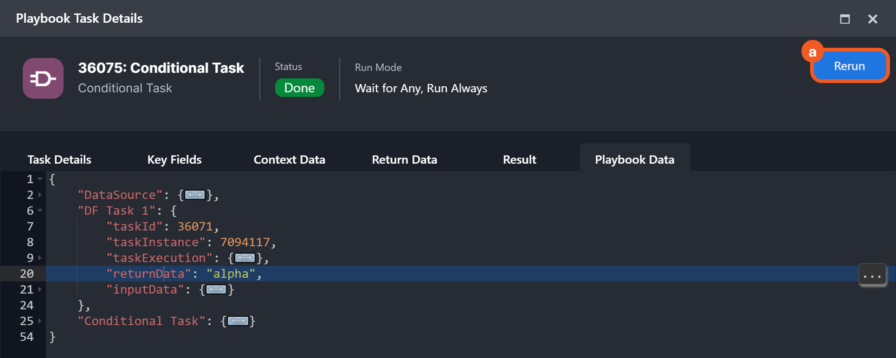This screenshot has height=358, width=896.
Task: Expand the collapsed inputData object badge
Action: coord(216,290)
